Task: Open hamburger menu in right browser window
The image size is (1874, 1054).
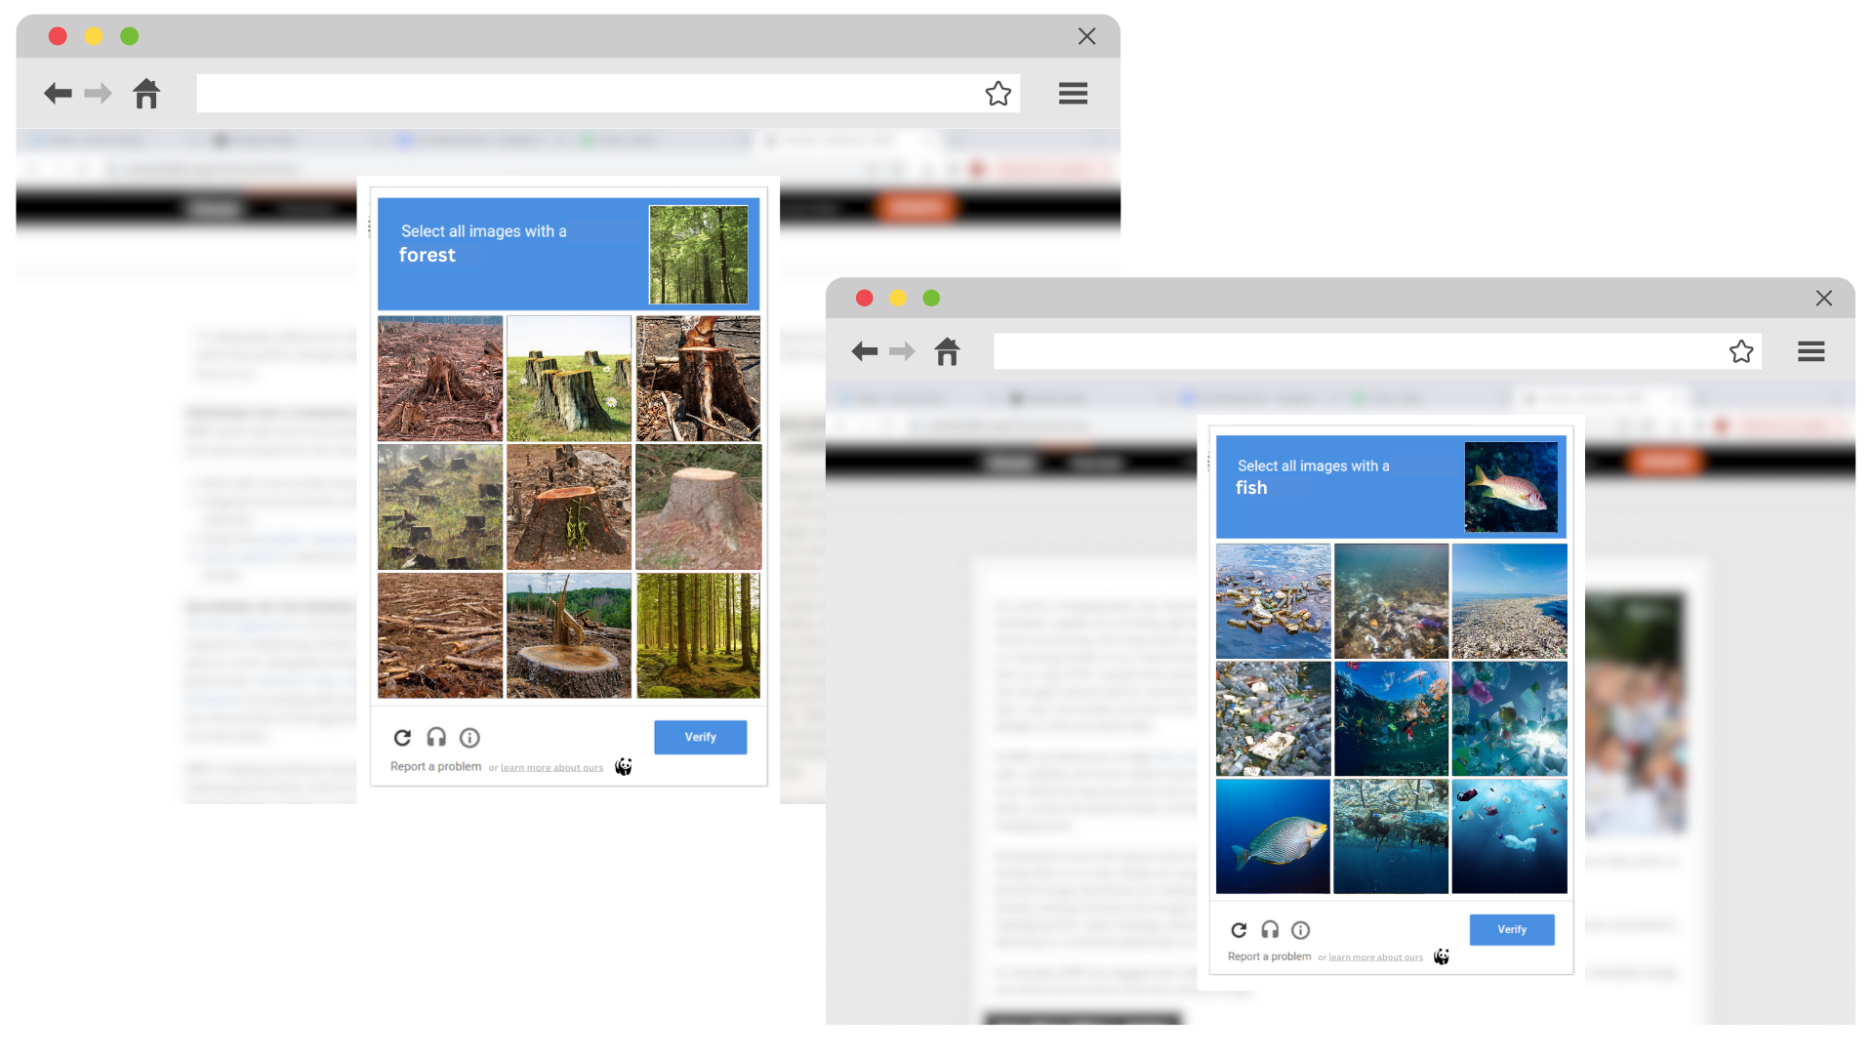Action: [x=1811, y=351]
